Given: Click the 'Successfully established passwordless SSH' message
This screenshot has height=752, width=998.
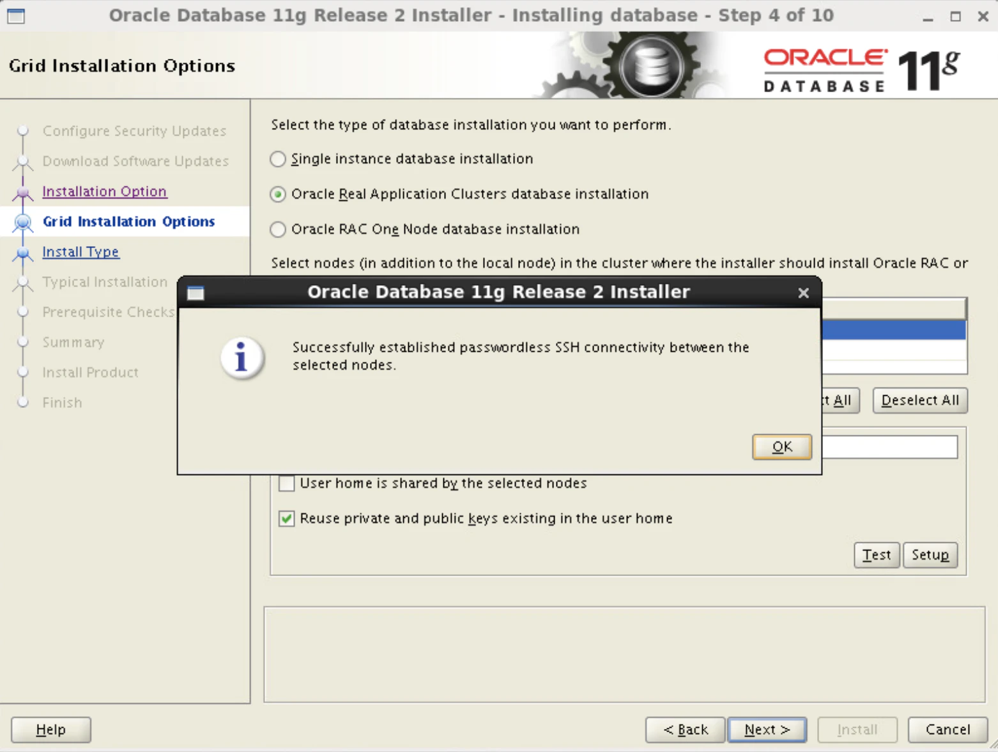Looking at the screenshot, I should 521,356.
